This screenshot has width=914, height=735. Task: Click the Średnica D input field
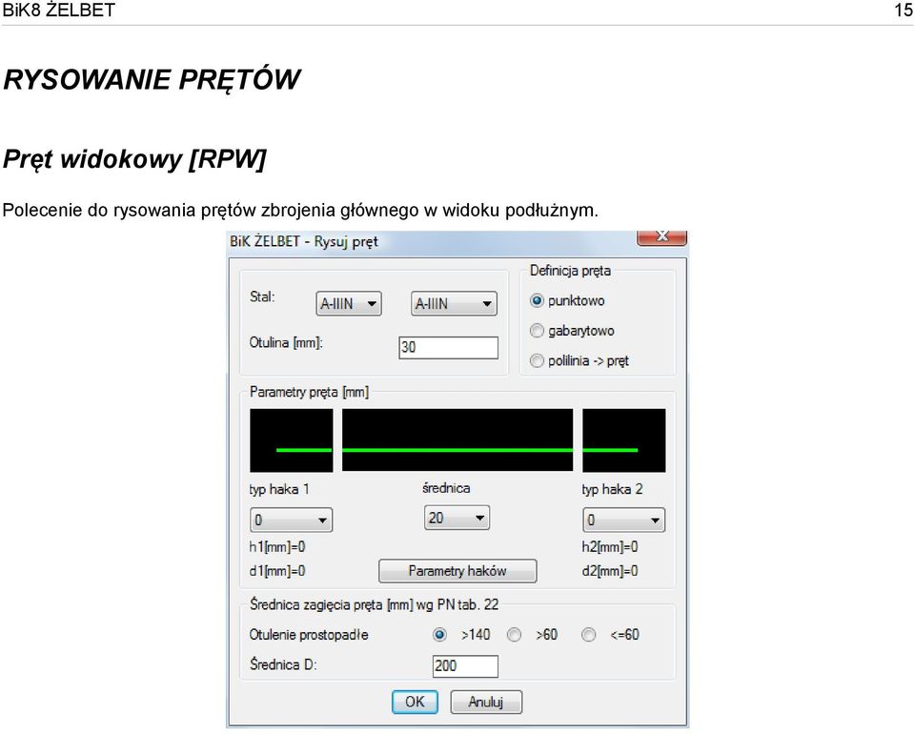465,665
